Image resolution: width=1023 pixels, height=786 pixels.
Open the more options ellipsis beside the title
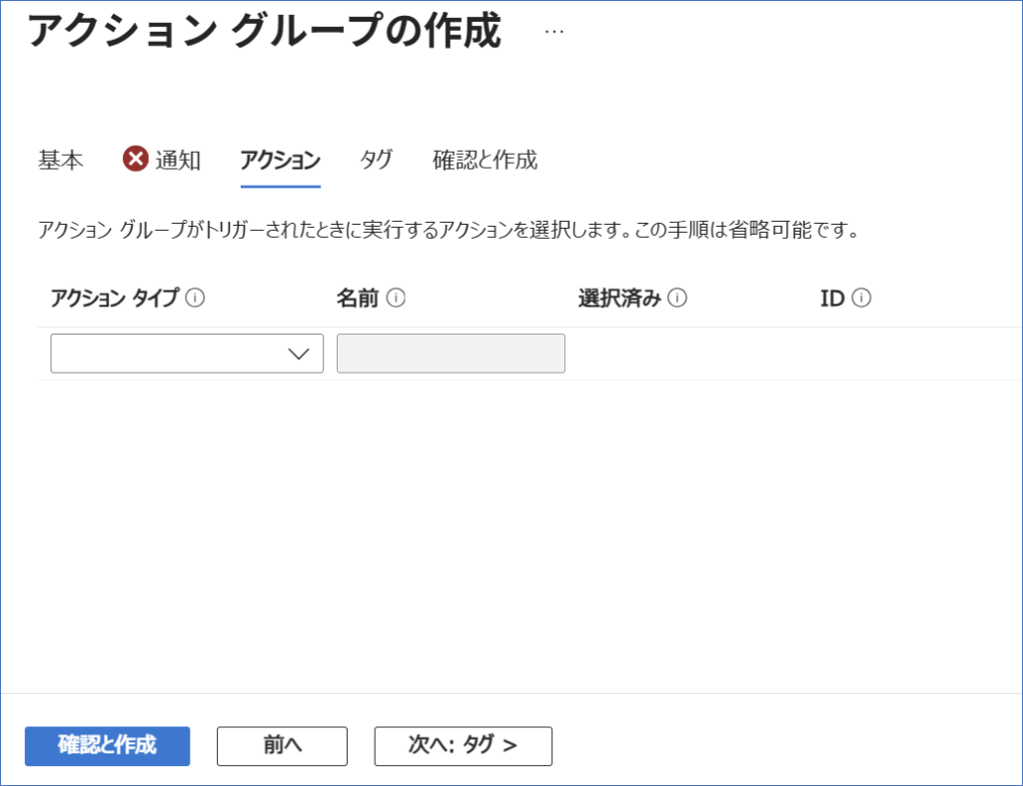tap(554, 32)
